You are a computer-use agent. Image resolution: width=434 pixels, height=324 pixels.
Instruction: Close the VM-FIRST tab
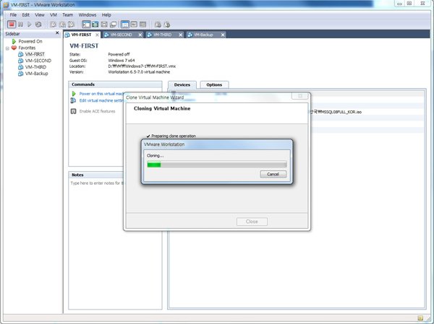tap(97, 35)
